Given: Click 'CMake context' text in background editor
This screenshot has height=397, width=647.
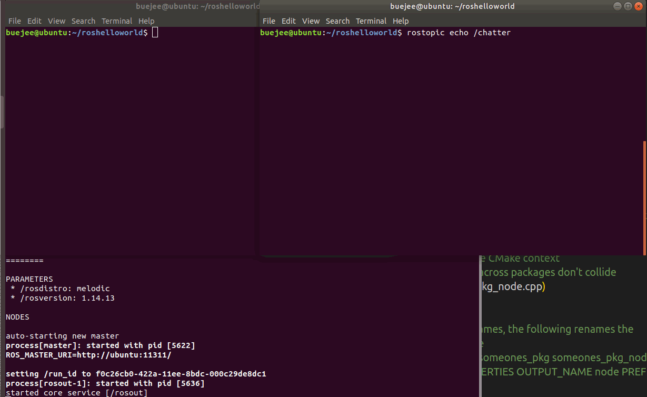Looking at the screenshot, I should coord(524,258).
